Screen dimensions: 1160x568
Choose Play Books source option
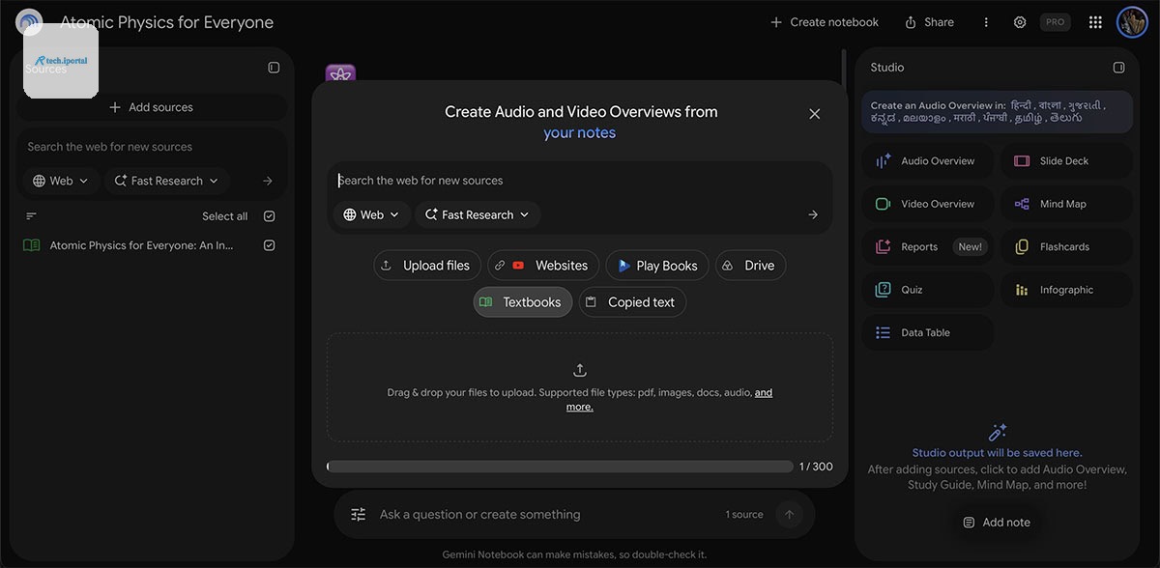tap(657, 266)
